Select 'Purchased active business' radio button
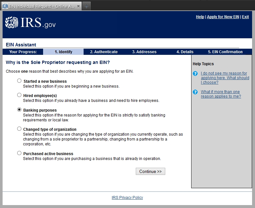The height and width of the screenshot is (208, 255). coord(19,153)
